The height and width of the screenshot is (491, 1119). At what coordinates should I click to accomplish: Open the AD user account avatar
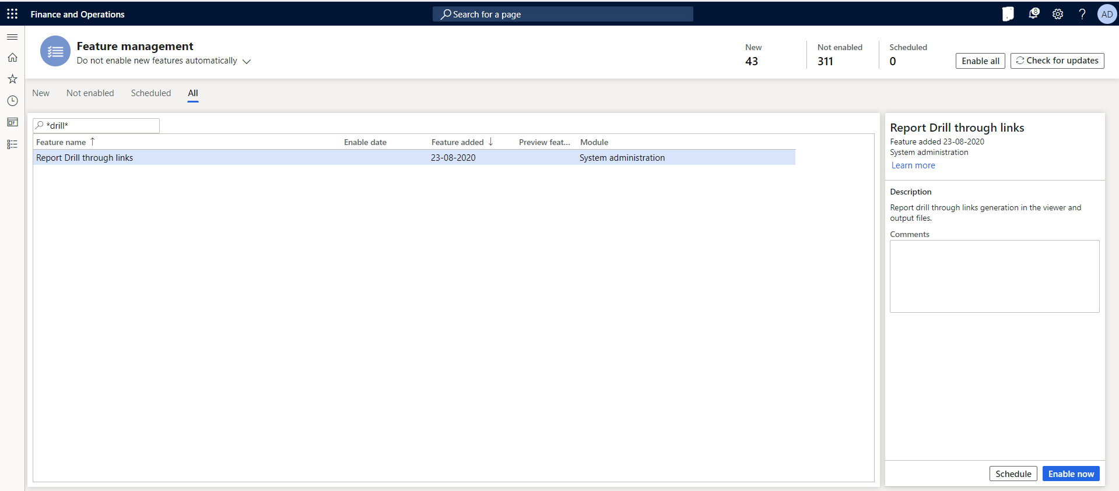[1107, 14]
